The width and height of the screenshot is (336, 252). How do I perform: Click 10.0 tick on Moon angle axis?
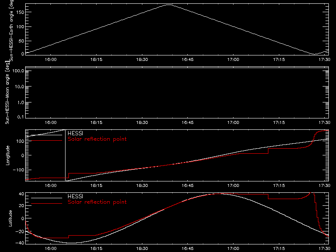coord(19,87)
